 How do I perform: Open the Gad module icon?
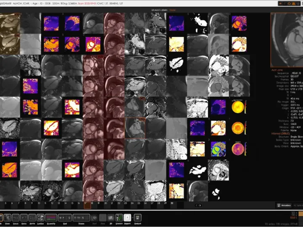pyautogui.click(x=65, y=218)
